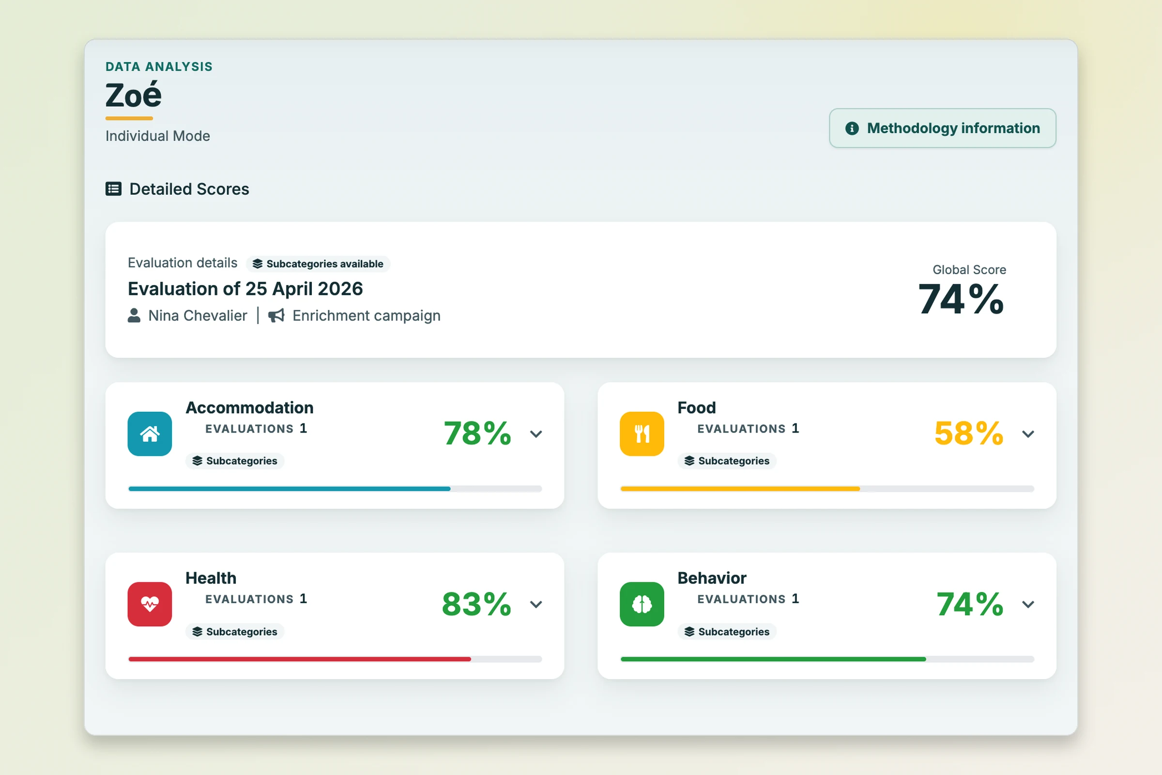Image resolution: width=1162 pixels, height=775 pixels.
Task: Click the Nina Chevalier name
Action: click(x=198, y=315)
